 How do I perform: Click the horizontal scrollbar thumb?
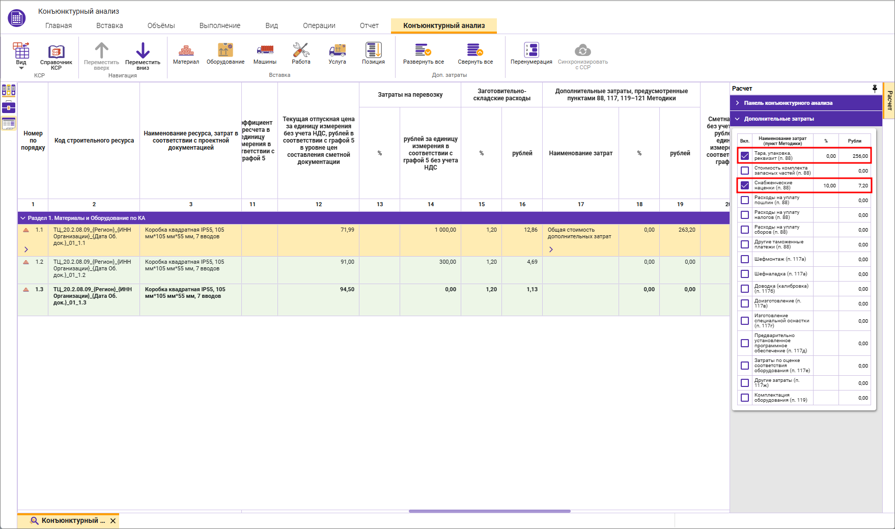pos(489,511)
